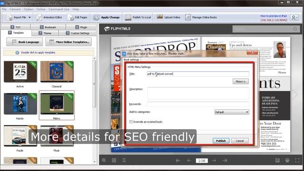Image resolution: width=304 pixels, height=171 pixels.
Task: Click the FLIPHTML5 logo
Action: point(117,28)
